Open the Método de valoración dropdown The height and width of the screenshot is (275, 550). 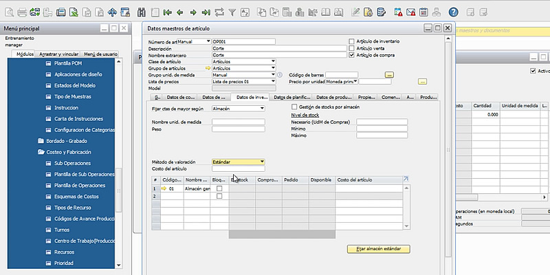click(262, 162)
